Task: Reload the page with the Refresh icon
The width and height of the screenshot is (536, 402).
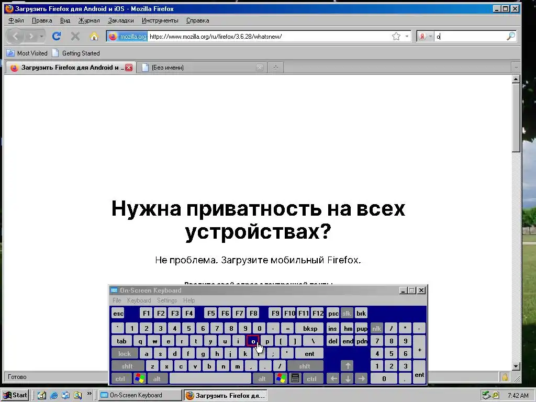Action: pyautogui.click(x=57, y=36)
